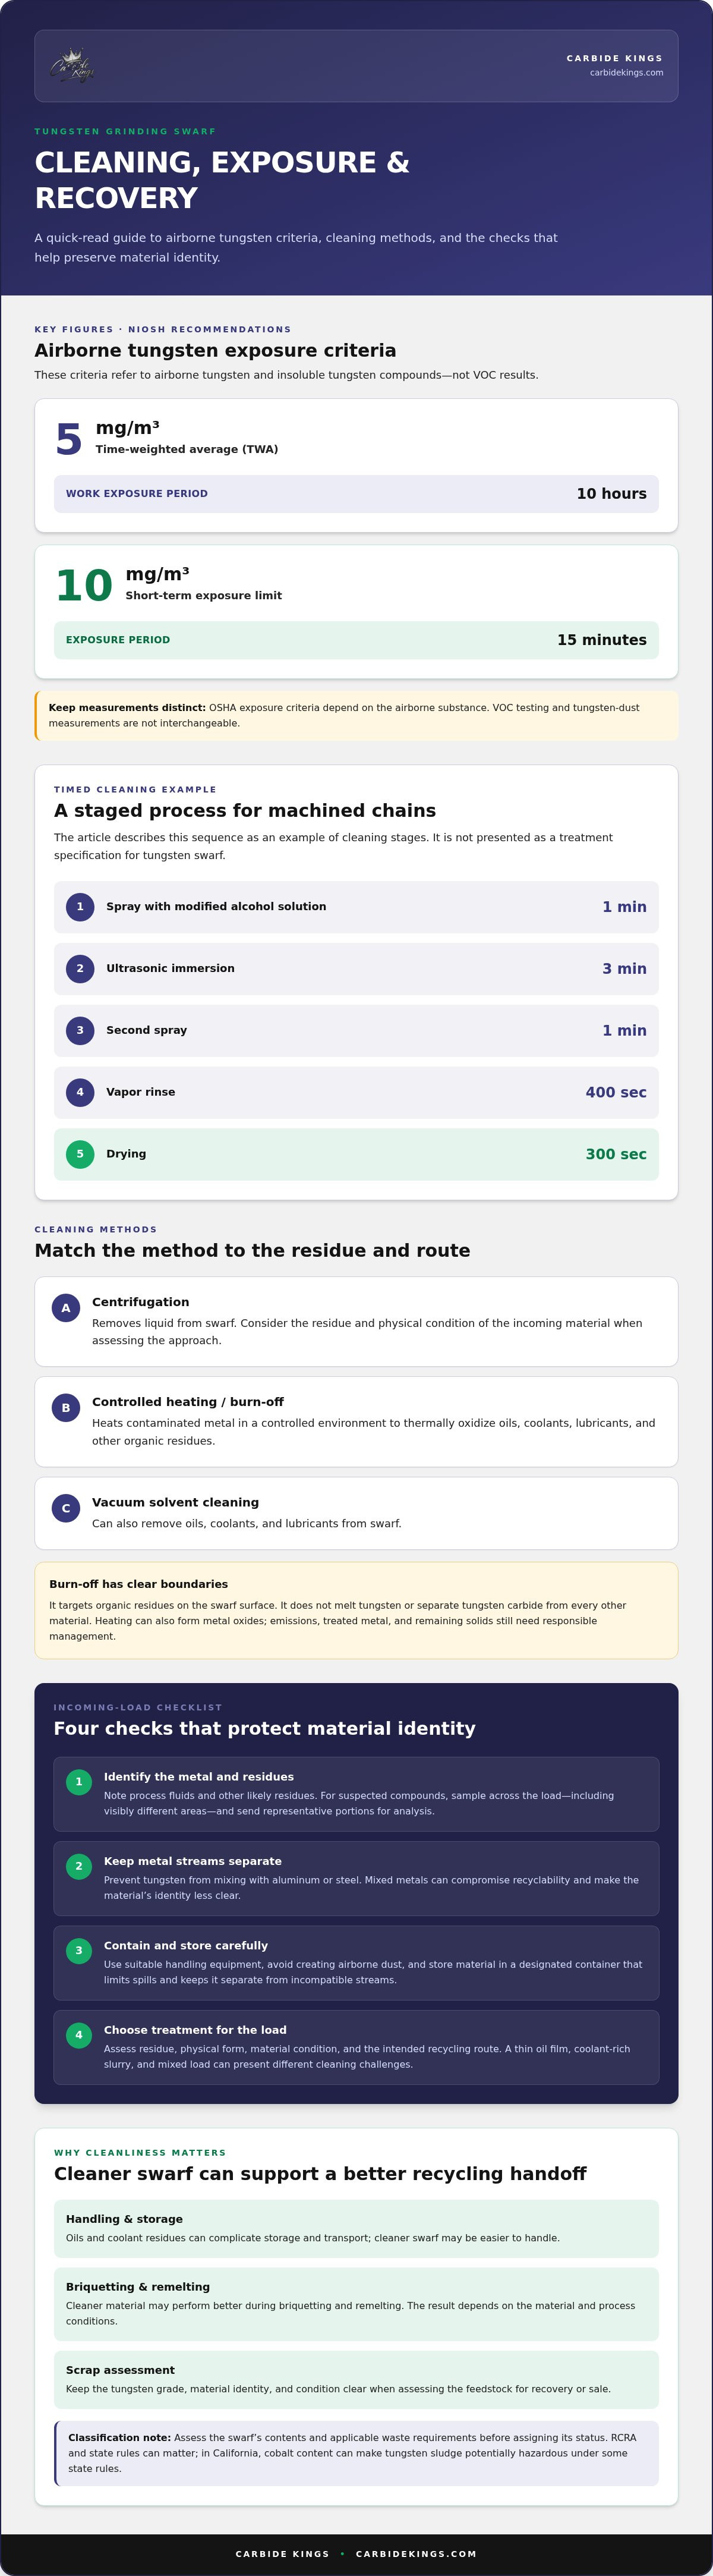This screenshot has width=713, height=2576.
Task: Click "1 min" in the modified alcohol spray row
Action: click(x=624, y=907)
